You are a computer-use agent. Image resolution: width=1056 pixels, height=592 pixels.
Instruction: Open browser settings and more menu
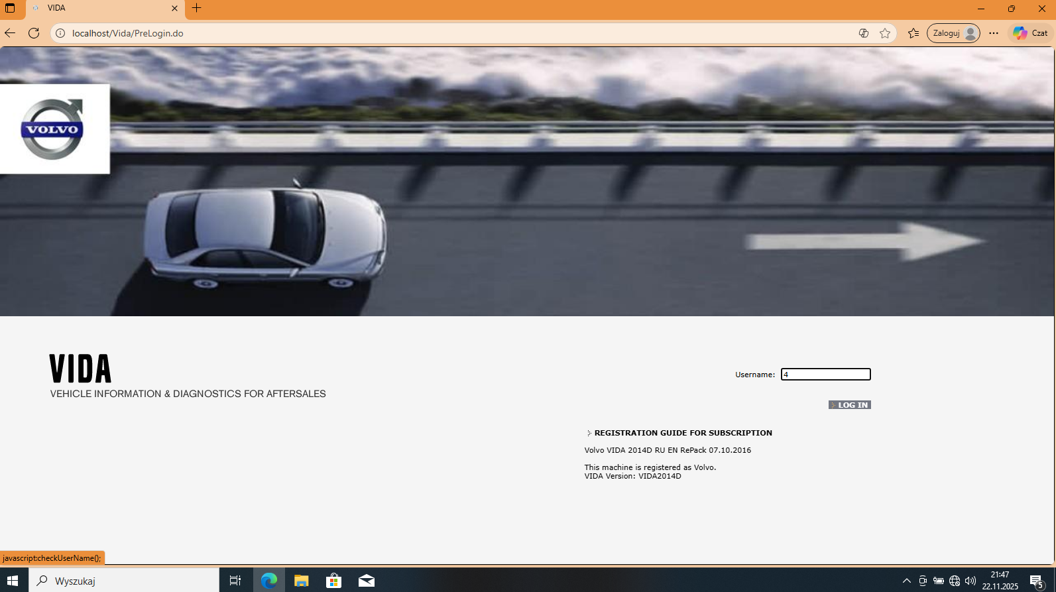[x=993, y=33]
